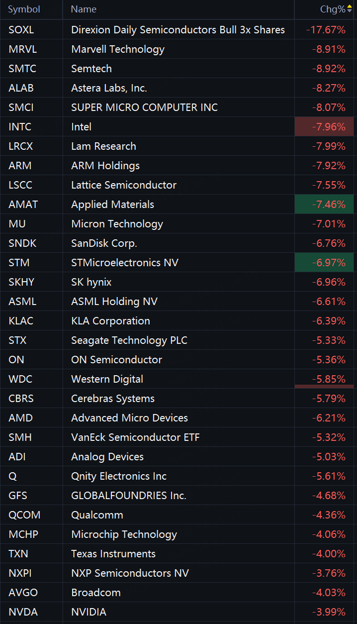This screenshot has width=357, height=624.
Task: Click Micron Technology name
Action: 117,224
